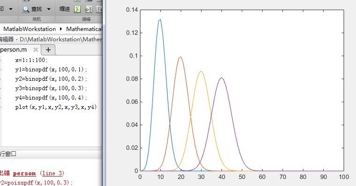
Task: Click the increase indent icon
Action: 88,9
